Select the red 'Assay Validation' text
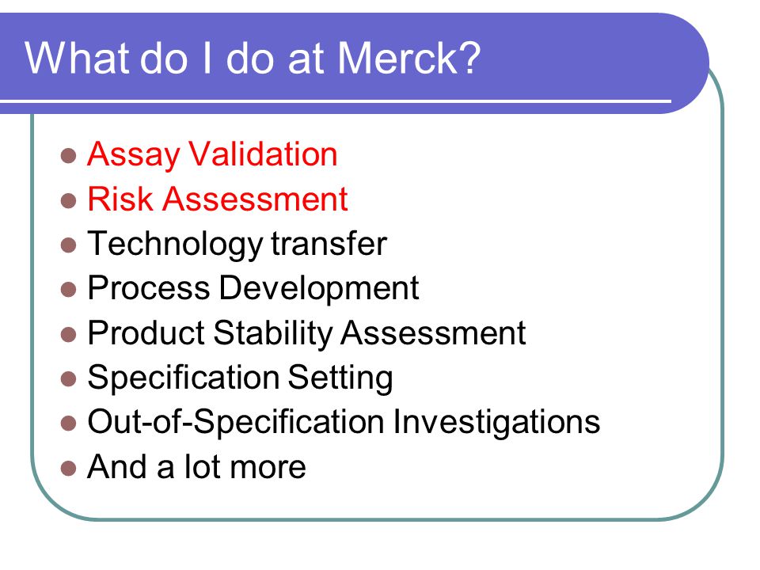The height and width of the screenshot is (570, 760). pyautogui.click(x=212, y=155)
